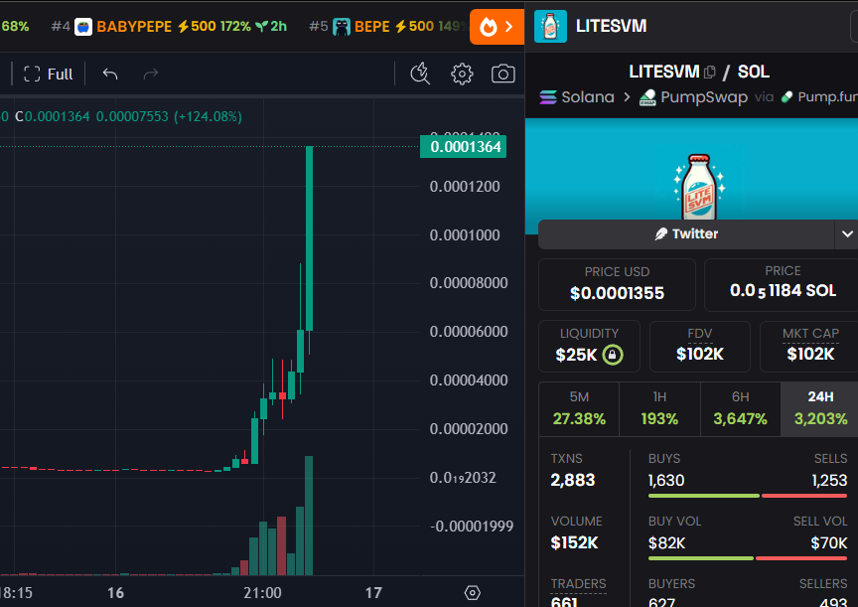The image size is (858, 607).
Task: Click the Pump.fun pill icon
Action: coord(786,97)
